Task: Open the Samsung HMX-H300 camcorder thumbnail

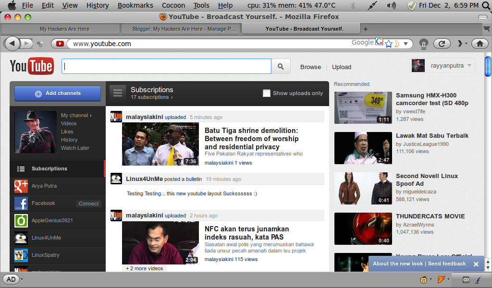Action: [363, 108]
